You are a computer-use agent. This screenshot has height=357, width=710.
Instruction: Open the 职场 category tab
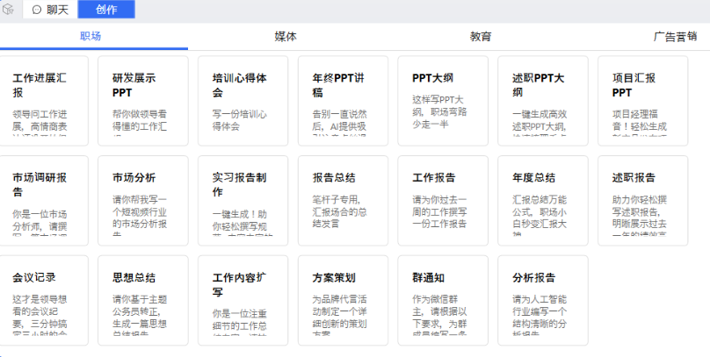(x=91, y=37)
